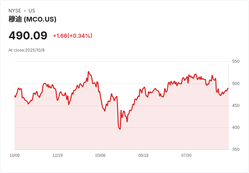This screenshot has width=249, height=173.
Task: Click the At close:2025/10/8 date text
Action: pyautogui.click(x=26, y=50)
